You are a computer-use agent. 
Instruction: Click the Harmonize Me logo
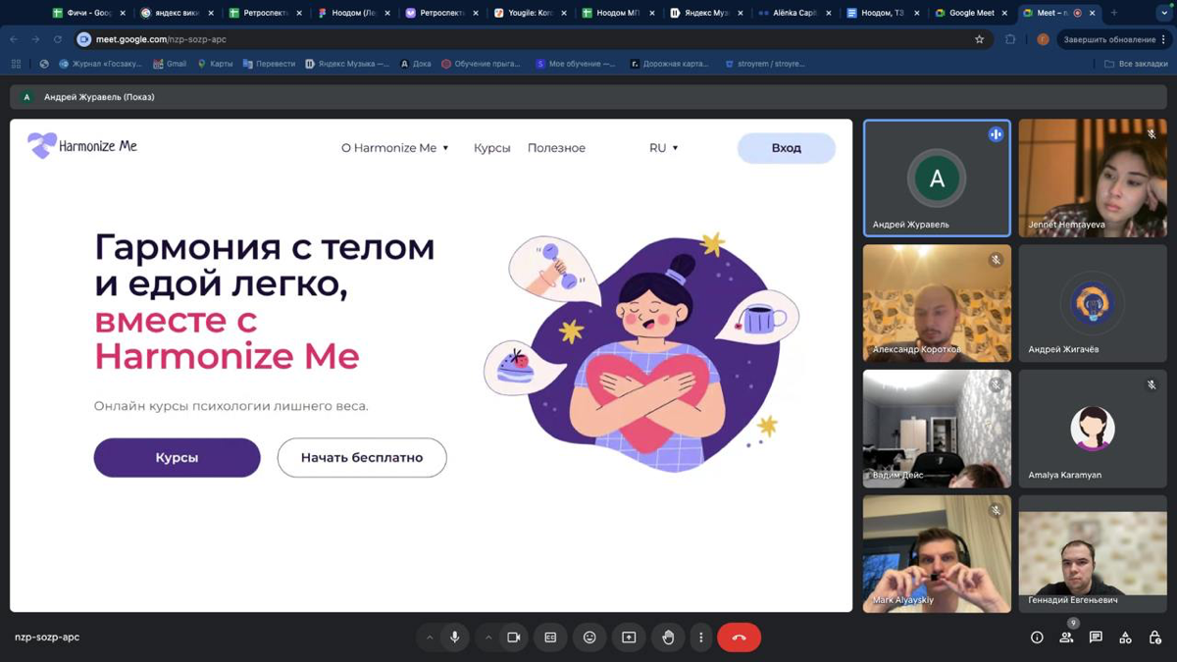(x=82, y=146)
